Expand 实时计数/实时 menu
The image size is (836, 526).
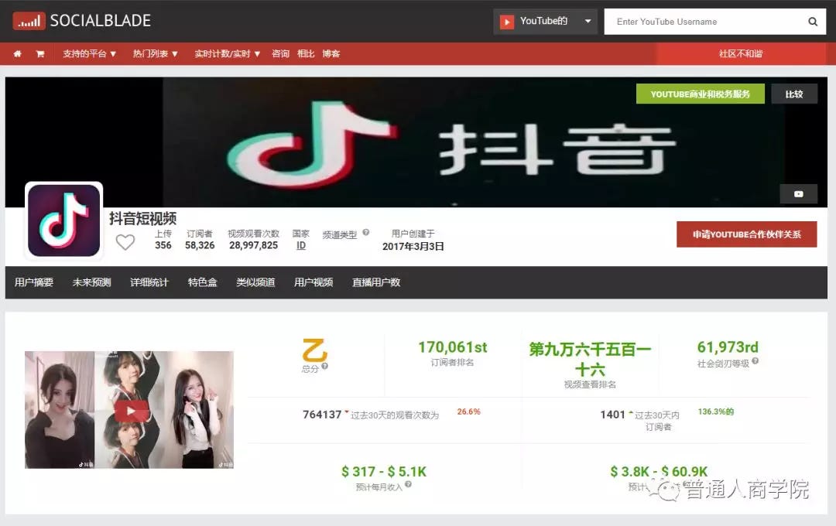point(227,54)
